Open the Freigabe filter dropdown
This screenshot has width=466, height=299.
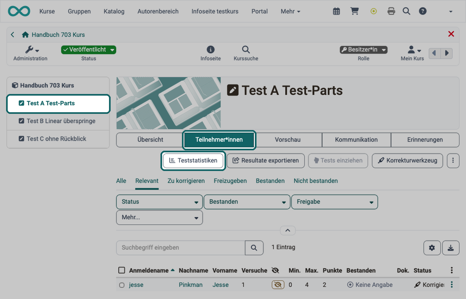pos(335,202)
